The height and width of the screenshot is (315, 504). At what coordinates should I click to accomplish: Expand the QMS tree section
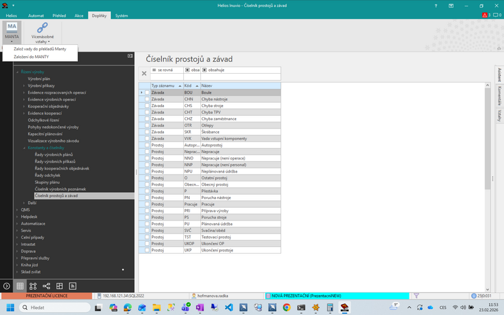click(x=18, y=210)
